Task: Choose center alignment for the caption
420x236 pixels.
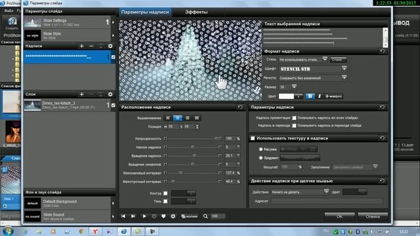Action: (178, 118)
